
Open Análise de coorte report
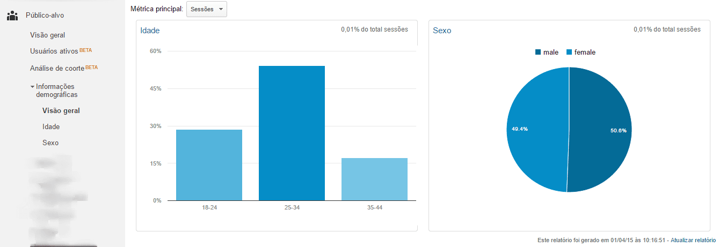point(57,69)
